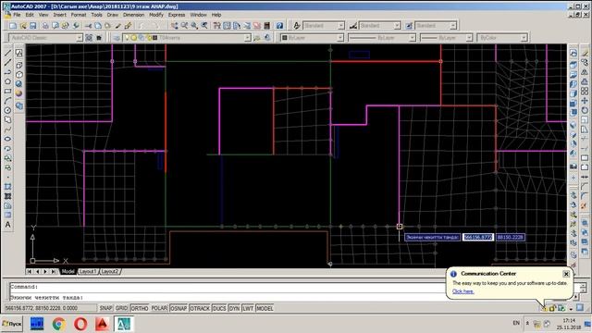Click the dynamic input field showing 566156.8772

(x=478, y=237)
